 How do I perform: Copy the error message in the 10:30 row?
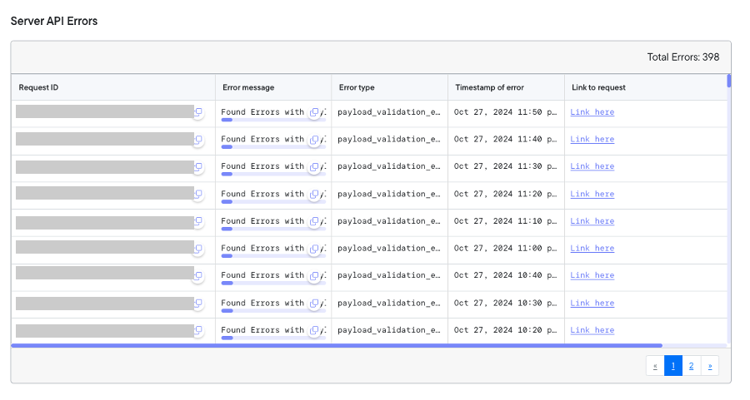314,303
